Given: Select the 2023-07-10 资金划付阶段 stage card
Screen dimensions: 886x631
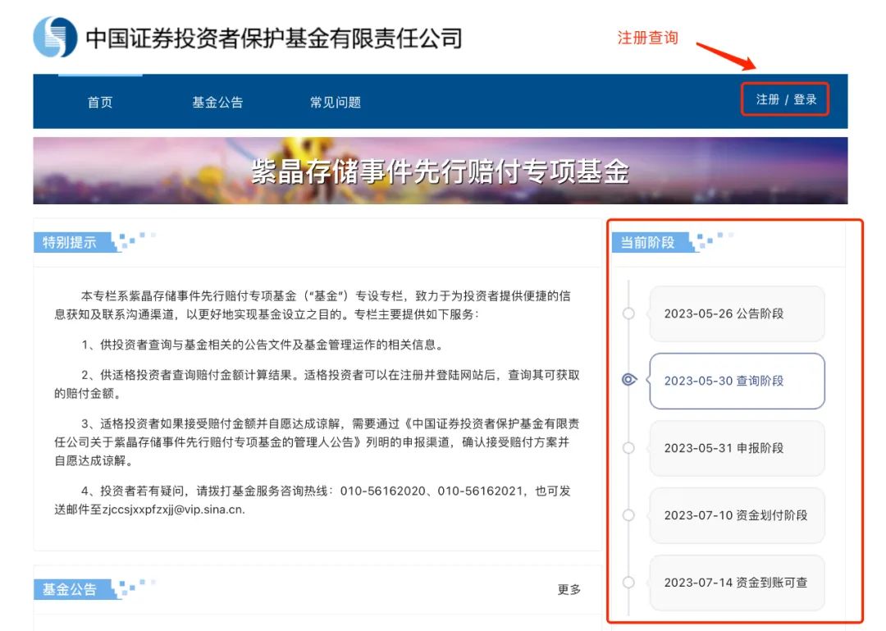Looking at the screenshot, I should 737,515.
